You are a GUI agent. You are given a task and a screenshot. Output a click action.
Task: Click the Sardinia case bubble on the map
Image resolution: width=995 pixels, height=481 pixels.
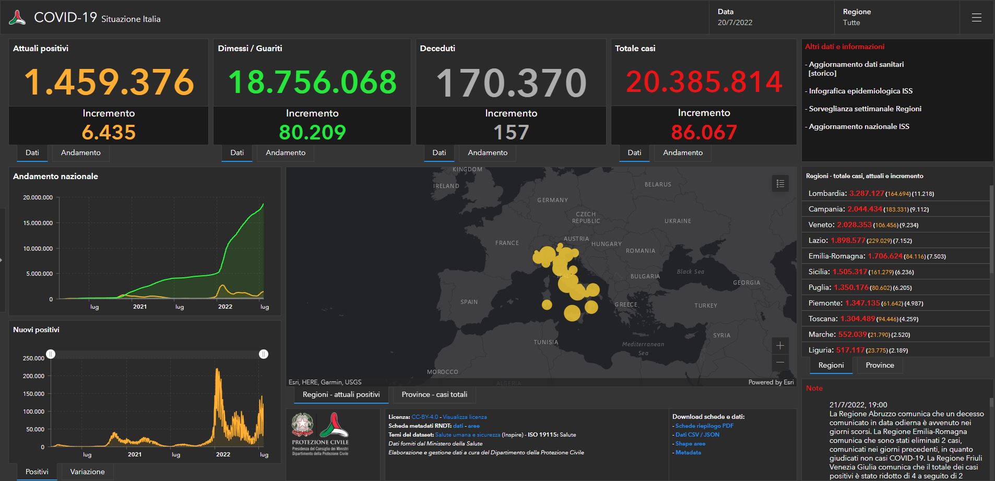(x=547, y=304)
